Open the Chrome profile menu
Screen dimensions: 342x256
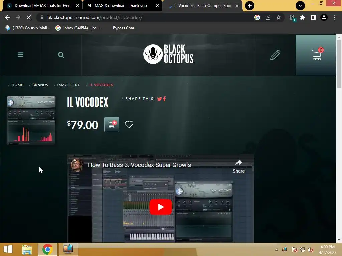pos(324,17)
